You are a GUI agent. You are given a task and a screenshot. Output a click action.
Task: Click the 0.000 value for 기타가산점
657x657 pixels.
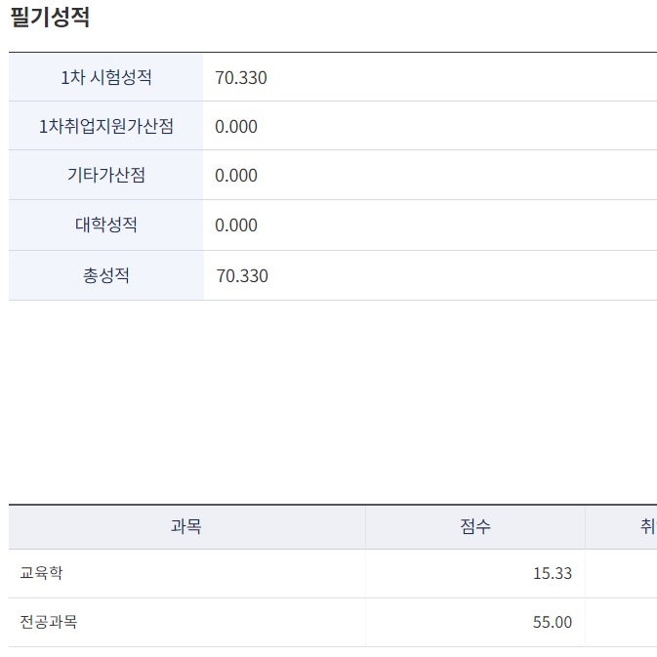pos(236,176)
